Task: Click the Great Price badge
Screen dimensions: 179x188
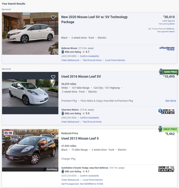Action: coord(168,129)
